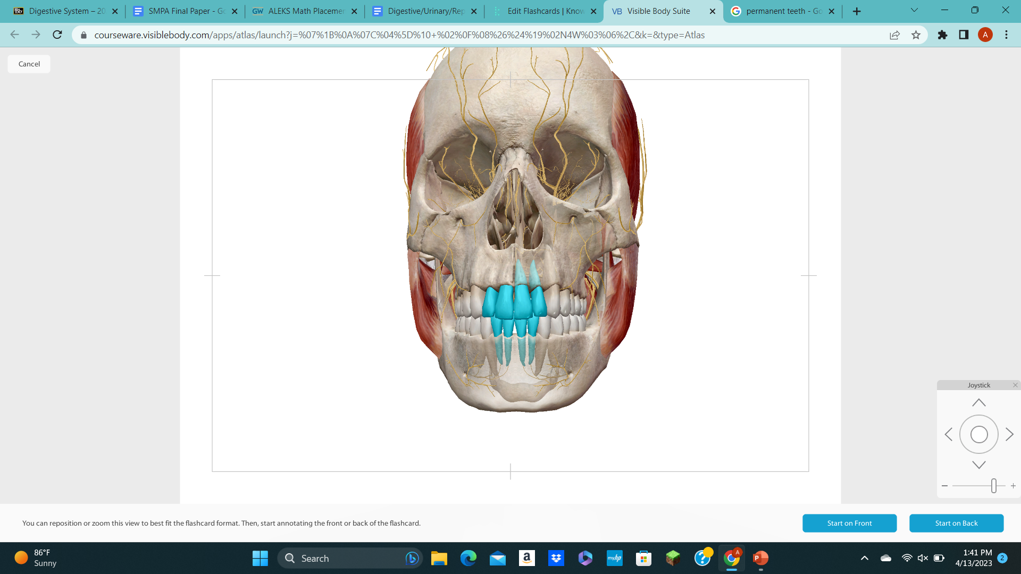Open the Chrome three-dot menu
Screen dimensions: 1021x574
(1006, 35)
